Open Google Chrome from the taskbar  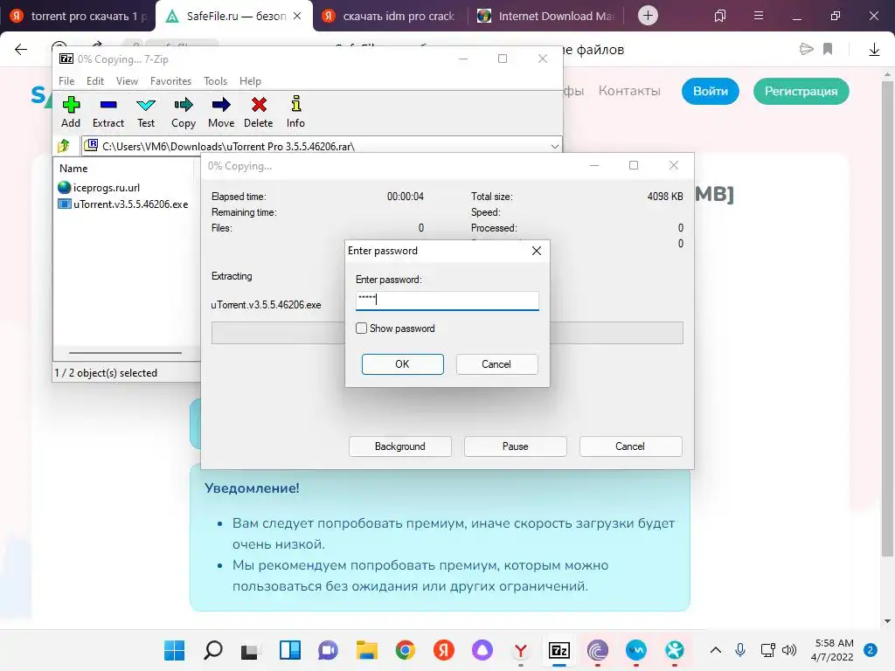coord(406,650)
